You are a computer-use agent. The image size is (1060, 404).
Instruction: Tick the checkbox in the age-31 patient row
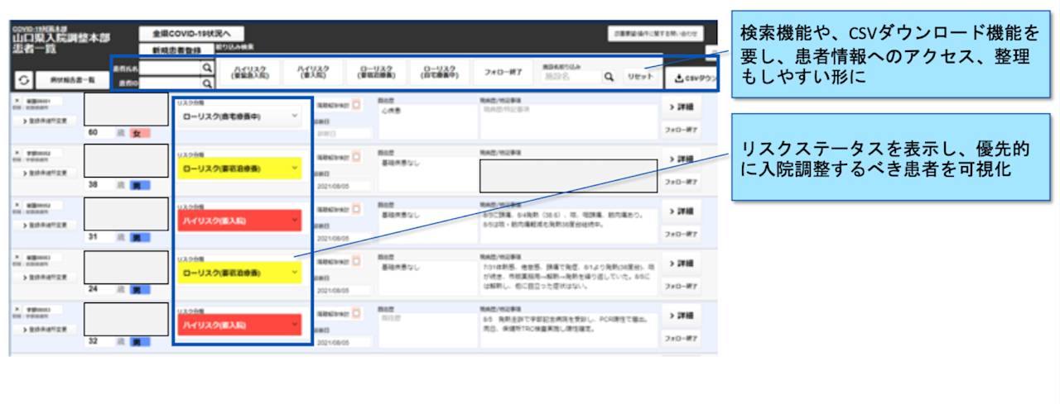pos(357,209)
